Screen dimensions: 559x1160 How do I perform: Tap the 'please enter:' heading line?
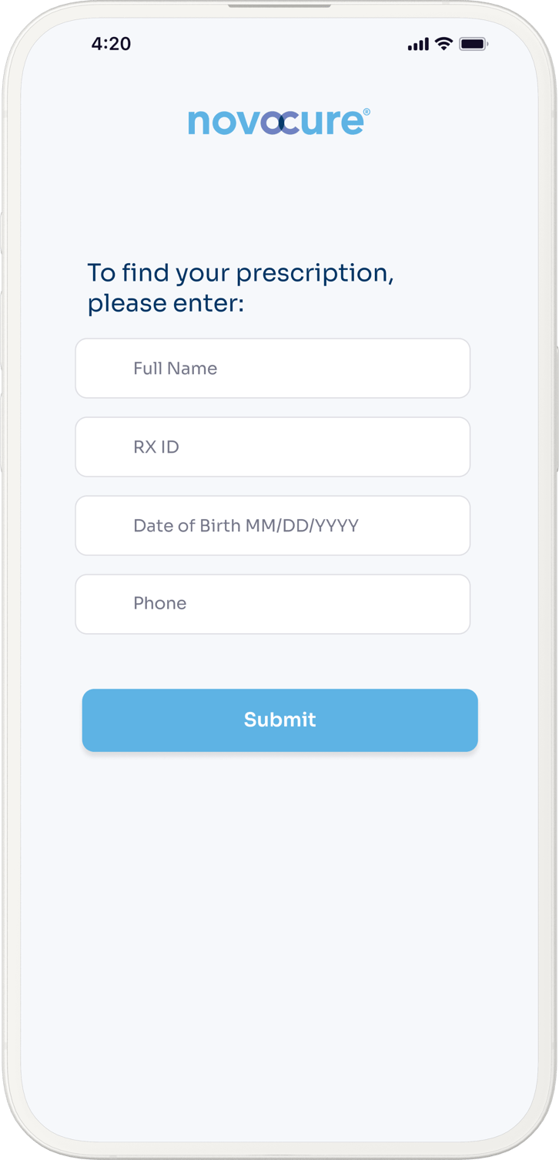coord(166,304)
